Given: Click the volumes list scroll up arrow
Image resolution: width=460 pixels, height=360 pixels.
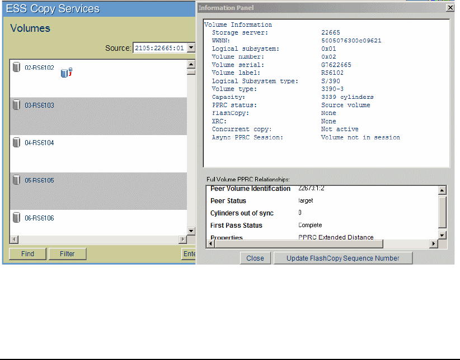Looking at the screenshot, I should (x=191, y=64).
